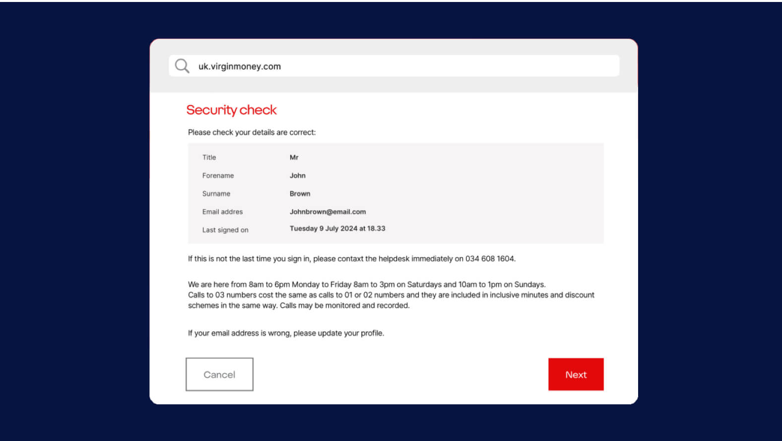Click the surname value Brown
Viewport: 782px width, 441px height.
(300, 194)
